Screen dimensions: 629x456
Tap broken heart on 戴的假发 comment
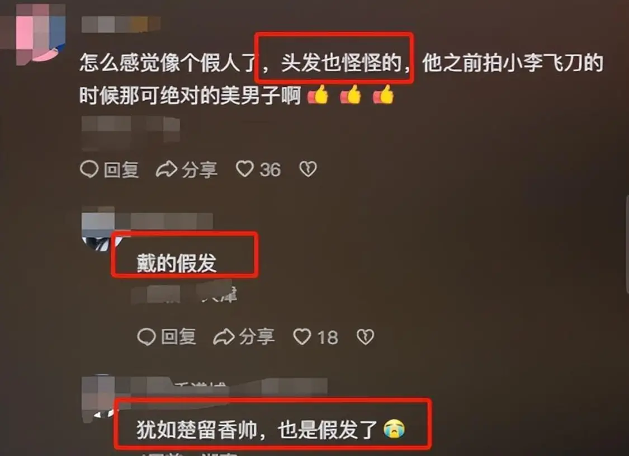click(x=366, y=337)
